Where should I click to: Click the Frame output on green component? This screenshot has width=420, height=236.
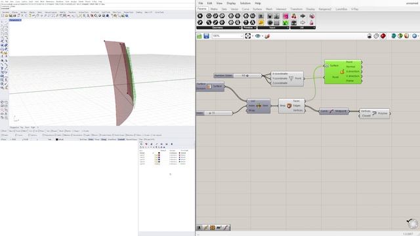tap(350, 81)
